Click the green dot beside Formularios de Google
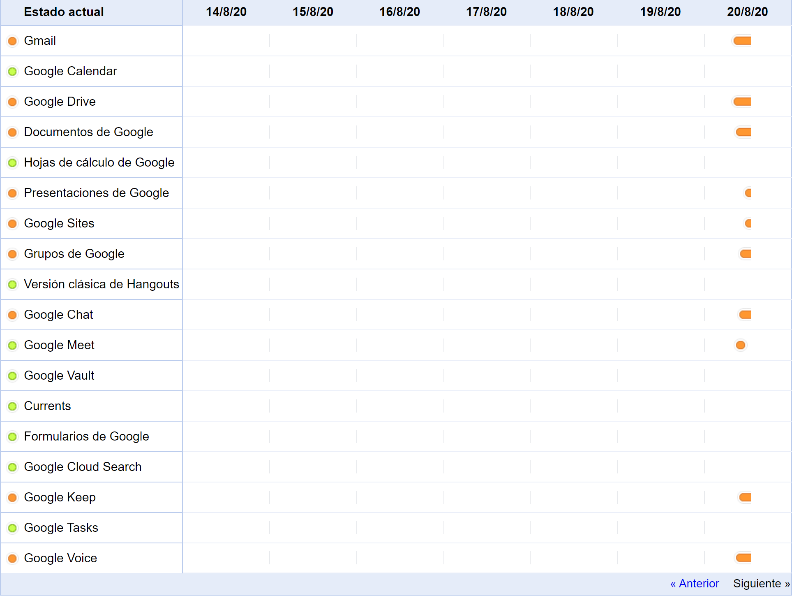Image resolution: width=792 pixels, height=596 pixels. tap(13, 437)
